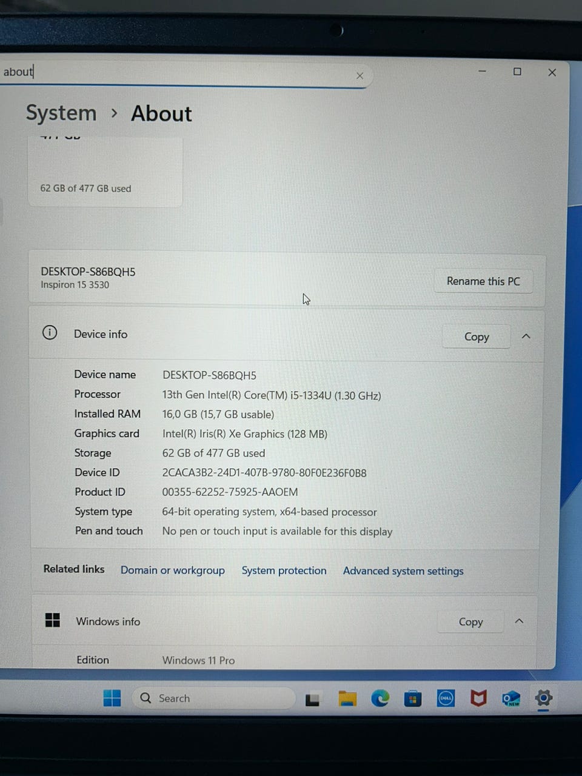This screenshot has height=776, width=582.
Task: Select the processor text '13th Gen Intel(R) Core(TM) i5-1334U'
Action: [x=247, y=395]
